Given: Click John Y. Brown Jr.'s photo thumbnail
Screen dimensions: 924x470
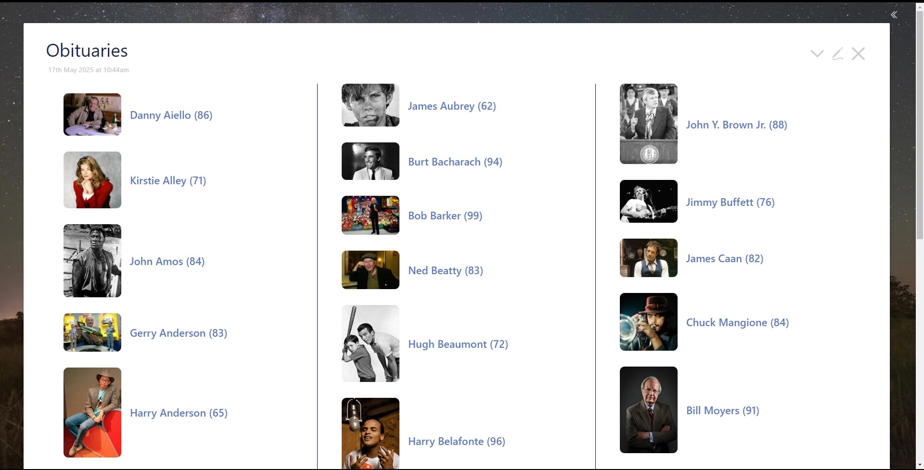Looking at the screenshot, I should click(x=649, y=124).
